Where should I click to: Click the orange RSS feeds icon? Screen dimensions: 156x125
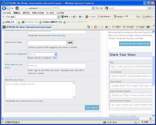pyautogui.click(x=95, y=27)
